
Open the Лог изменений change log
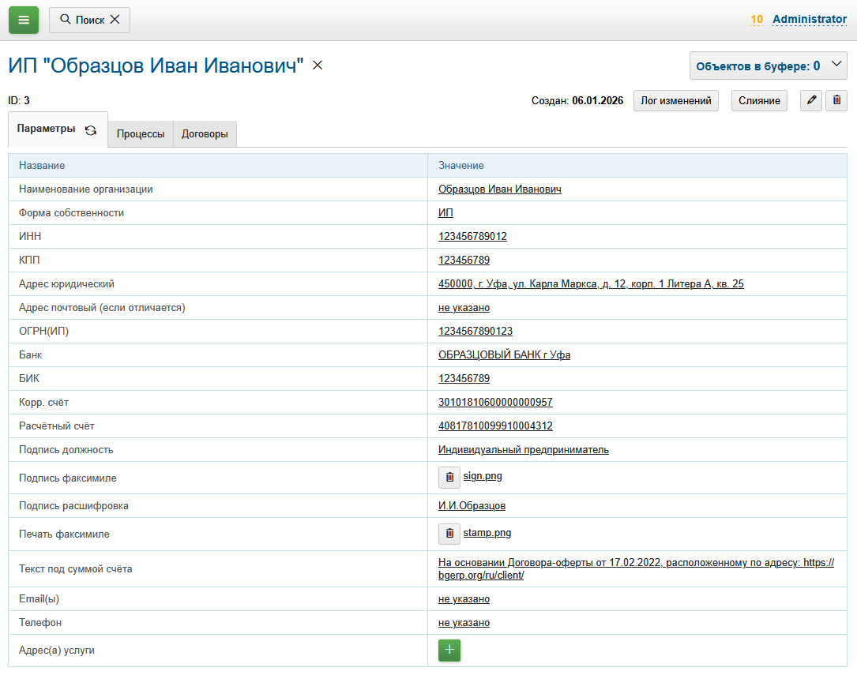675,100
